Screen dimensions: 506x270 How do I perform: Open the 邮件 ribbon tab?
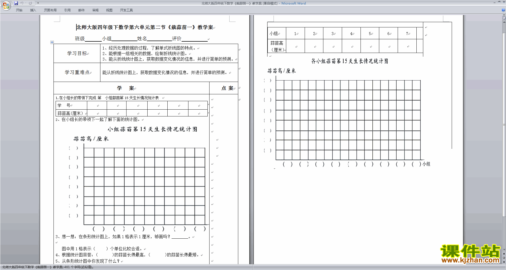click(81, 10)
